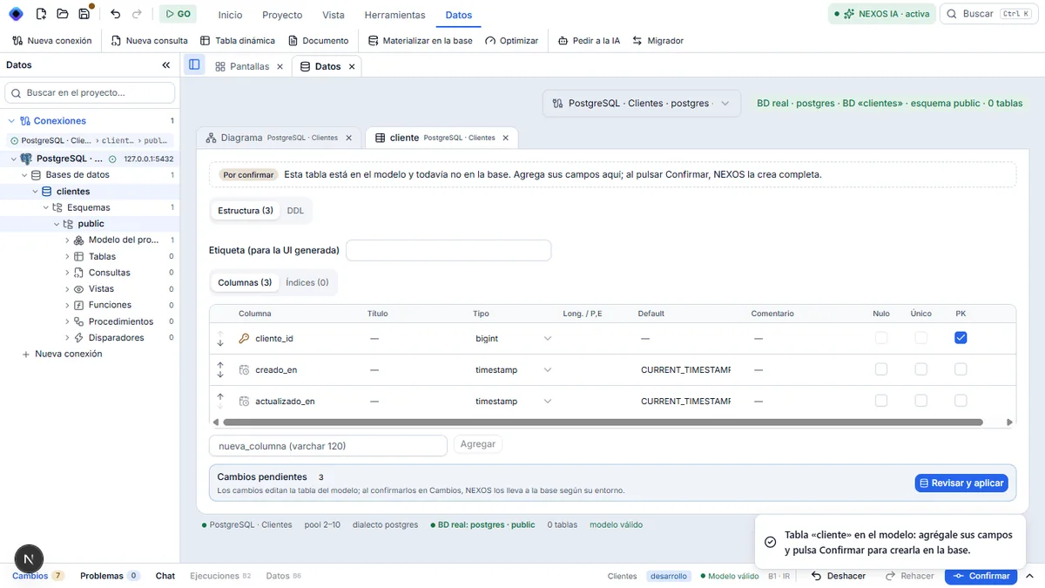Open the Problemas tab in the bottom bar

[x=110, y=576]
